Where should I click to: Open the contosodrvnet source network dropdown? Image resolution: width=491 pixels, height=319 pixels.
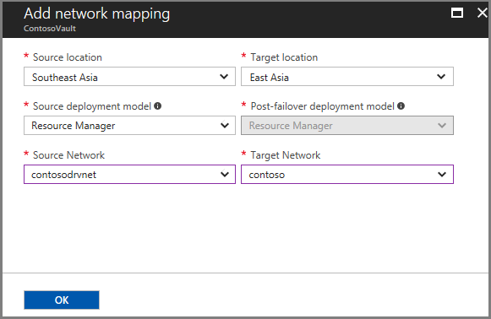[x=129, y=174]
